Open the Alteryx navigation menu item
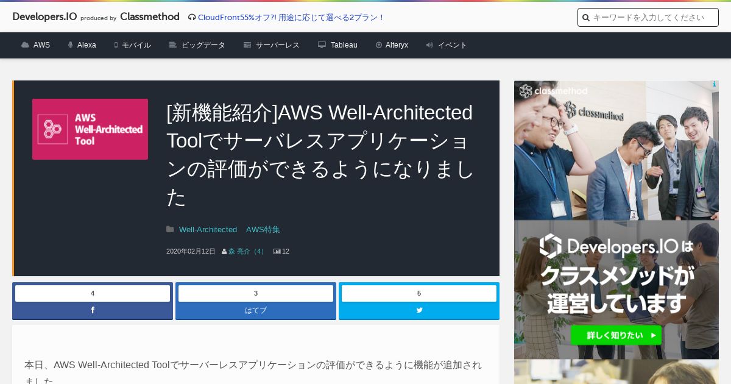This screenshot has width=731, height=384. 397,45
